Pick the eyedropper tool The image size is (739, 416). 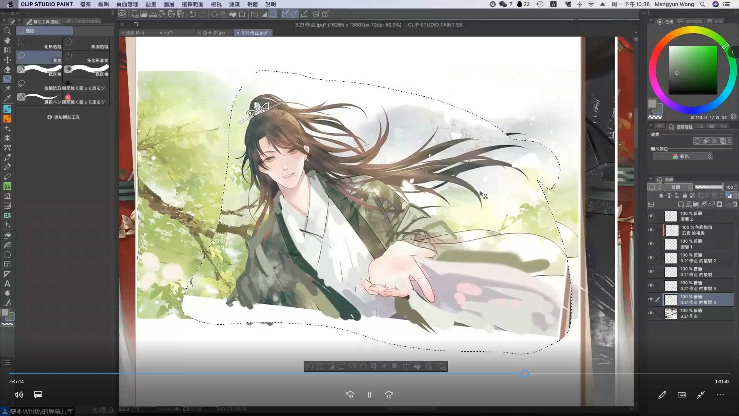pyautogui.click(x=7, y=98)
